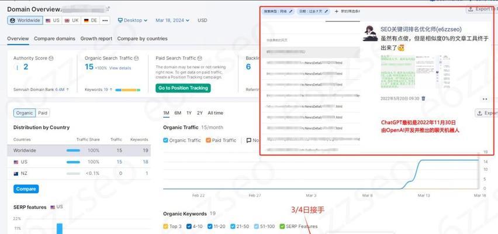Show Paid Search Traffic info icon
The image size is (498, 234).
click(x=200, y=58)
